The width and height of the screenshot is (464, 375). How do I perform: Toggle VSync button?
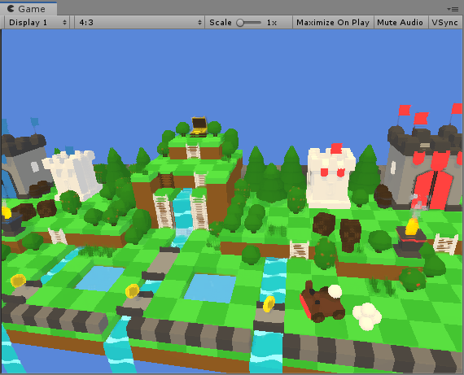point(444,23)
